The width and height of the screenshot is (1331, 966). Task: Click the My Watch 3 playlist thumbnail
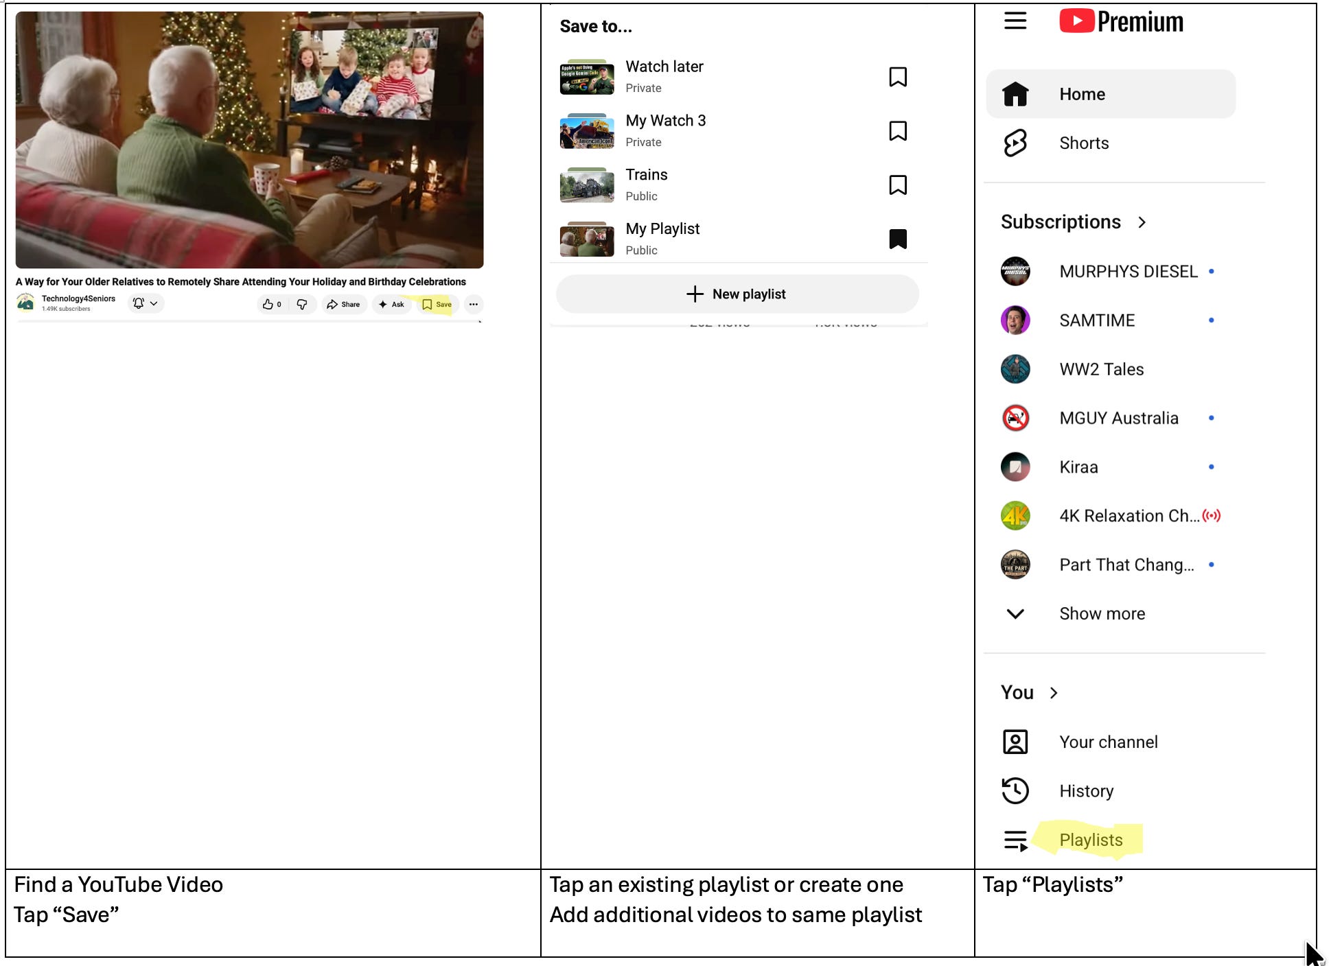(x=587, y=131)
